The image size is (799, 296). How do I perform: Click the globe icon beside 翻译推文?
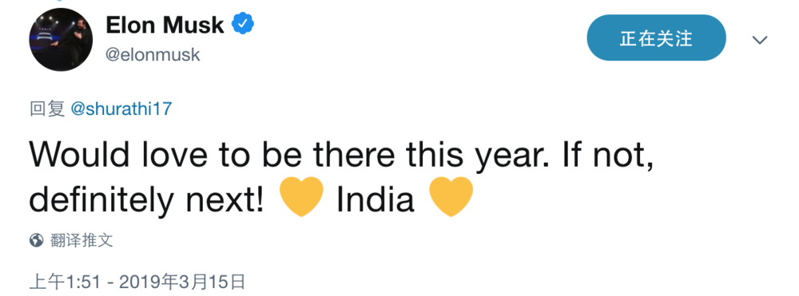tap(36, 240)
